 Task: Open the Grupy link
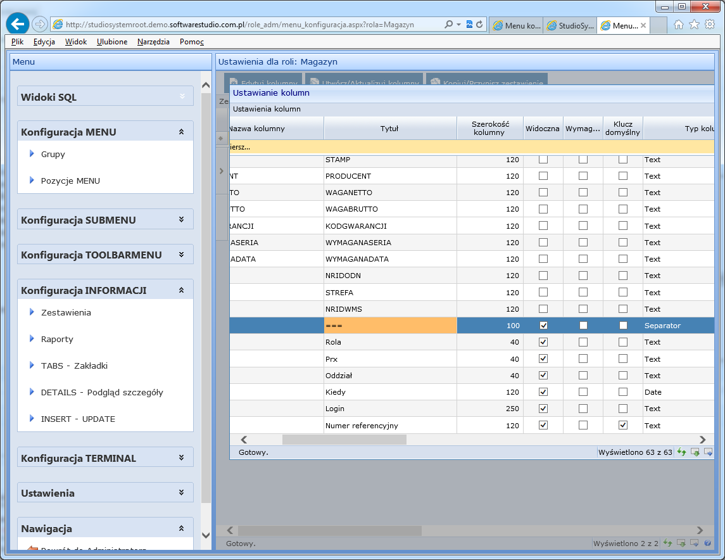[53, 154]
